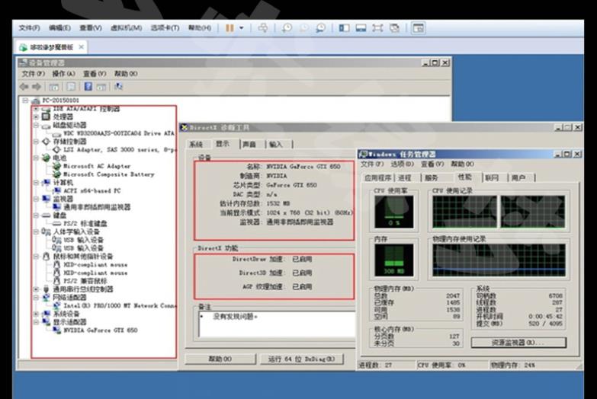Viewport: 597px width, 399px height.
Task: Open the pause button dropdown arrow
Action: (242, 28)
